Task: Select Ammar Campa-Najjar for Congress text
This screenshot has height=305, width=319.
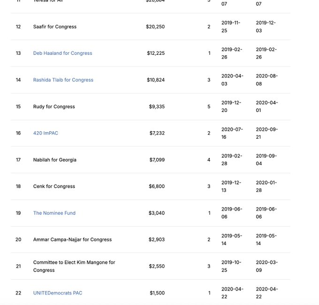Action: (72, 239)
